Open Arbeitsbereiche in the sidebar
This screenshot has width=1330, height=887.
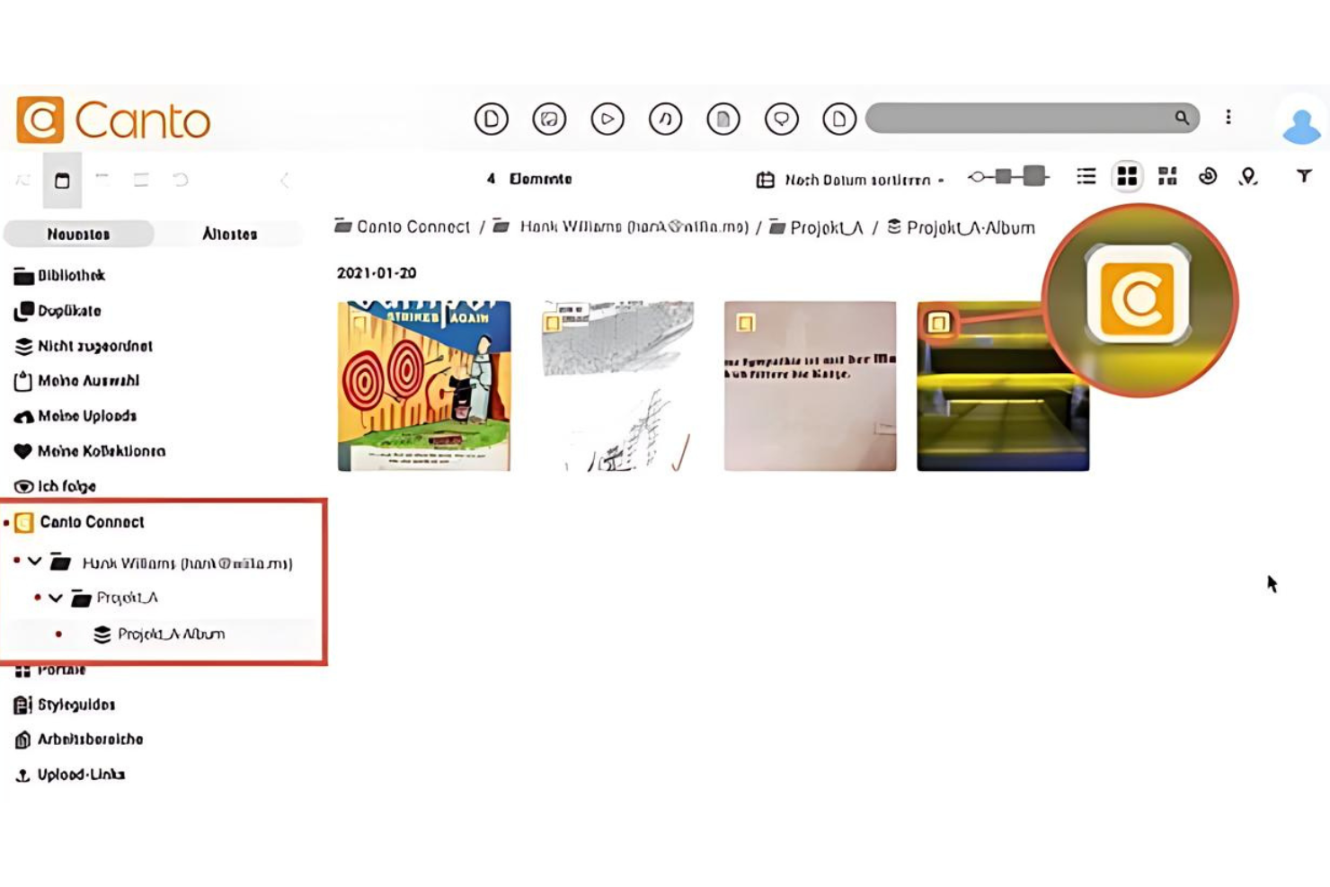point(79,740)
